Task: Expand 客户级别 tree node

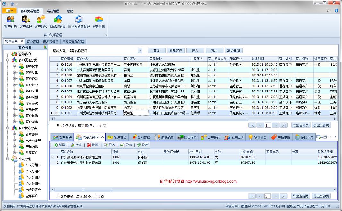Action: coord(14,78)
